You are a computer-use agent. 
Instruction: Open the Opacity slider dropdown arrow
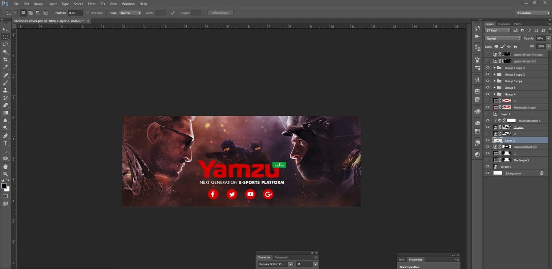point(548,39)
